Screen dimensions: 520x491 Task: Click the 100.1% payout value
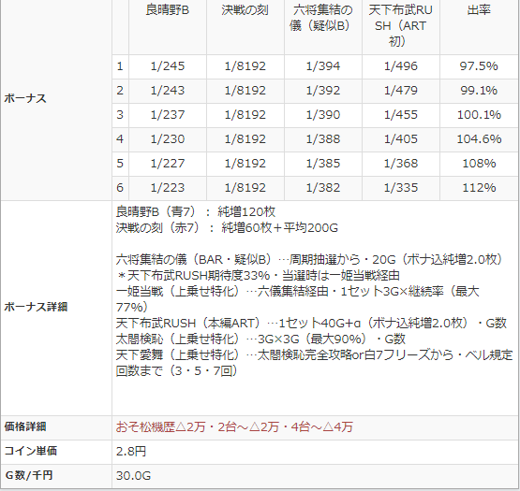coord(479,115)
